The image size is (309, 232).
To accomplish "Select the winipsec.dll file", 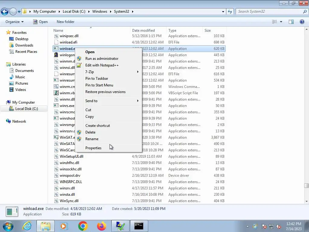I will point(69,36).
